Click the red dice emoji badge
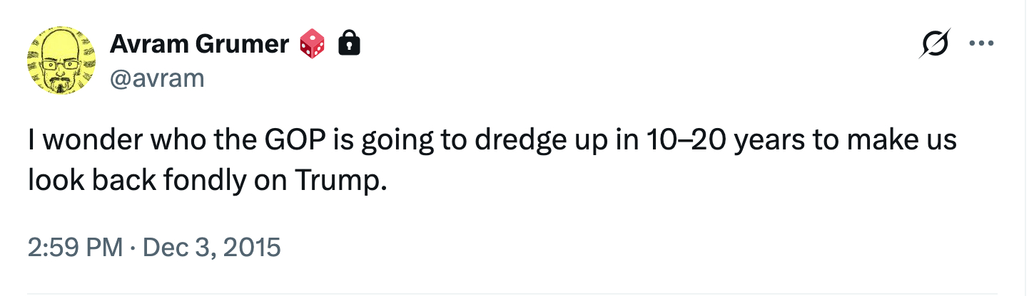 (312, 46)
